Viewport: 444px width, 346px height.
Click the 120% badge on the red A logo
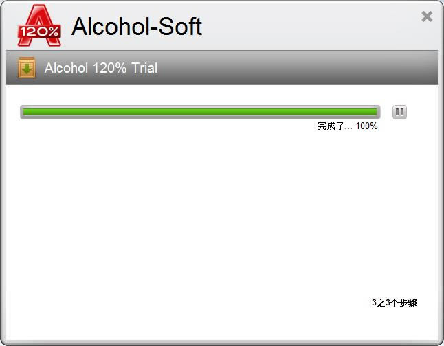(39, 32)
